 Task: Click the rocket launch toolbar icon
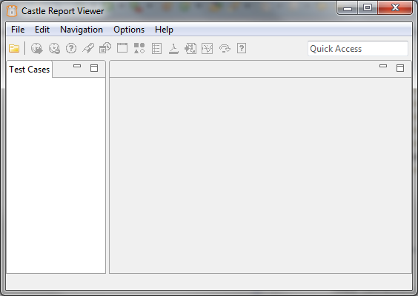tap(88, 48)
